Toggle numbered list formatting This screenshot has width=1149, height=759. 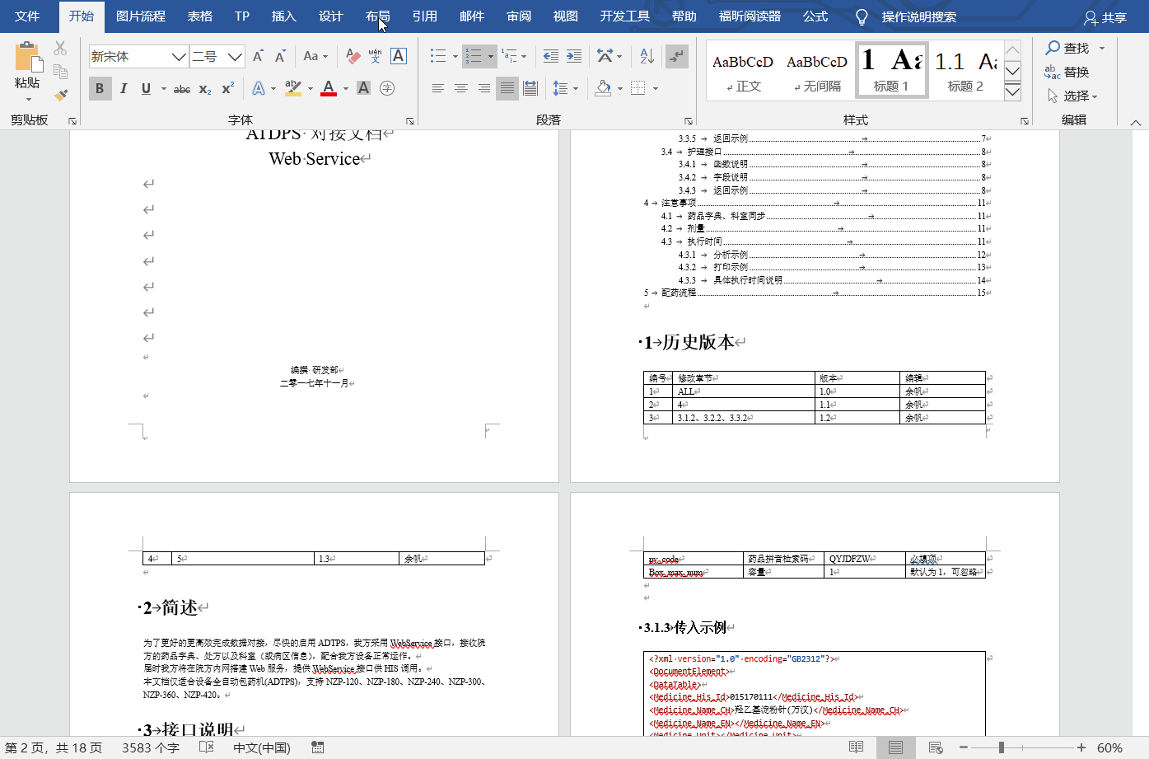pos(474,56)
